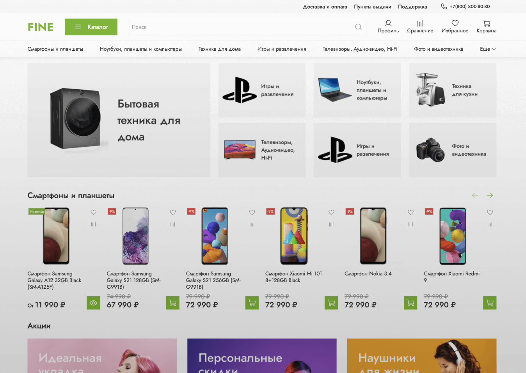
Task: View Galaxy A12 options via eye button
Action: [x=93, y=303]
